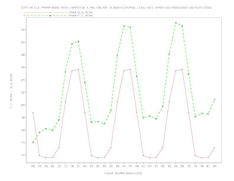Click x-axis tick label 72
This screenshot has height=181, width=234.
point(188,166)
